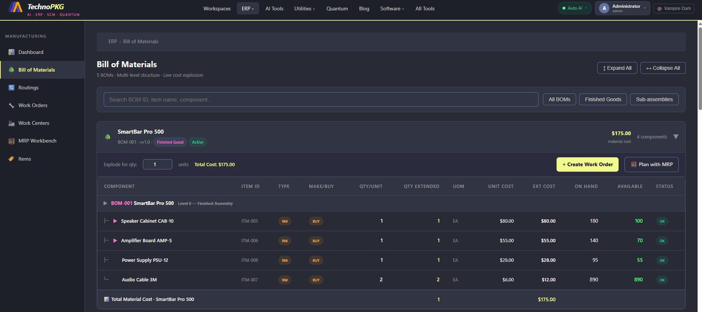The width and height of the screenshot is (702, 312).
Task: Click the Plan with MRP button
Action: pyautogui.click(x=651, y=164)
